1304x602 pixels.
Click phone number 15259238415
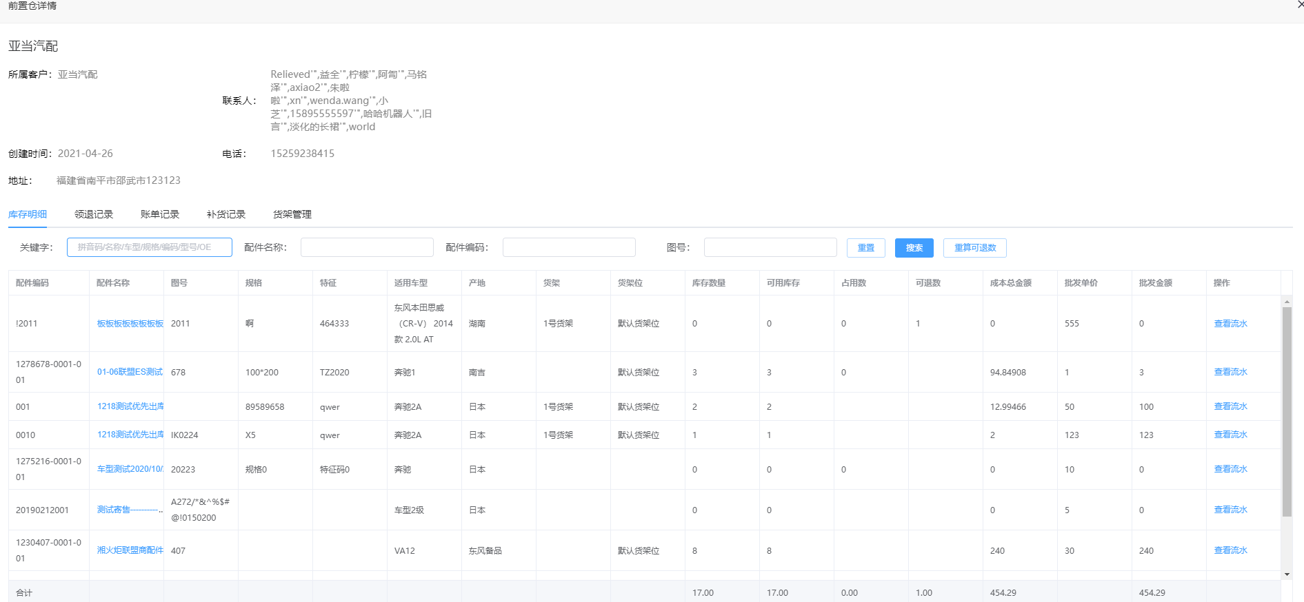(303, 154)
